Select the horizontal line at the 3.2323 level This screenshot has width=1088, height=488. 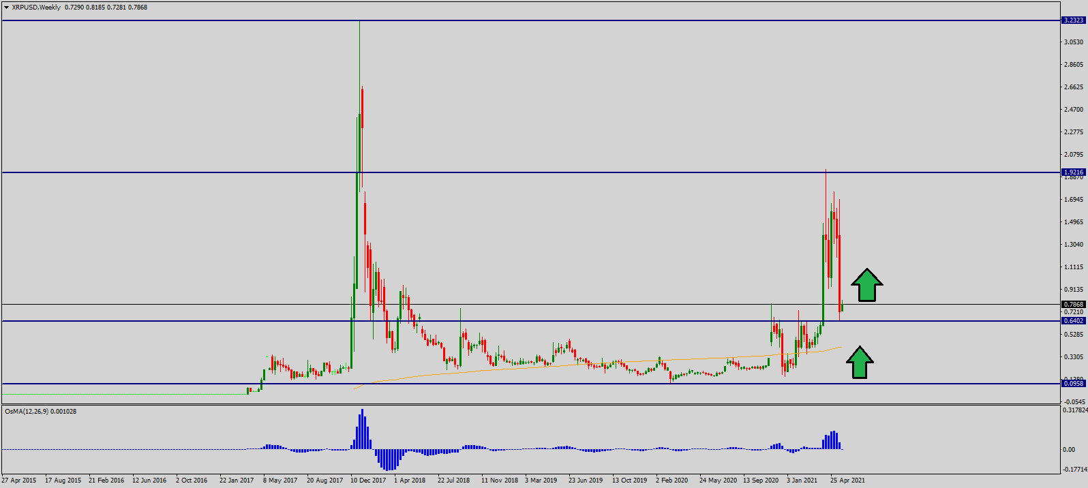[x=532, y=20]
